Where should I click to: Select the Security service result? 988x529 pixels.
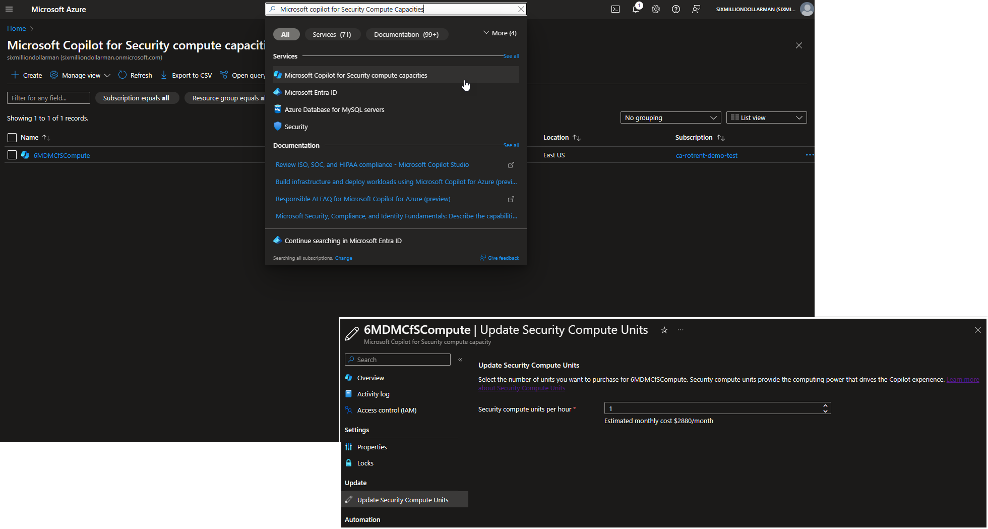pos(396,127)
